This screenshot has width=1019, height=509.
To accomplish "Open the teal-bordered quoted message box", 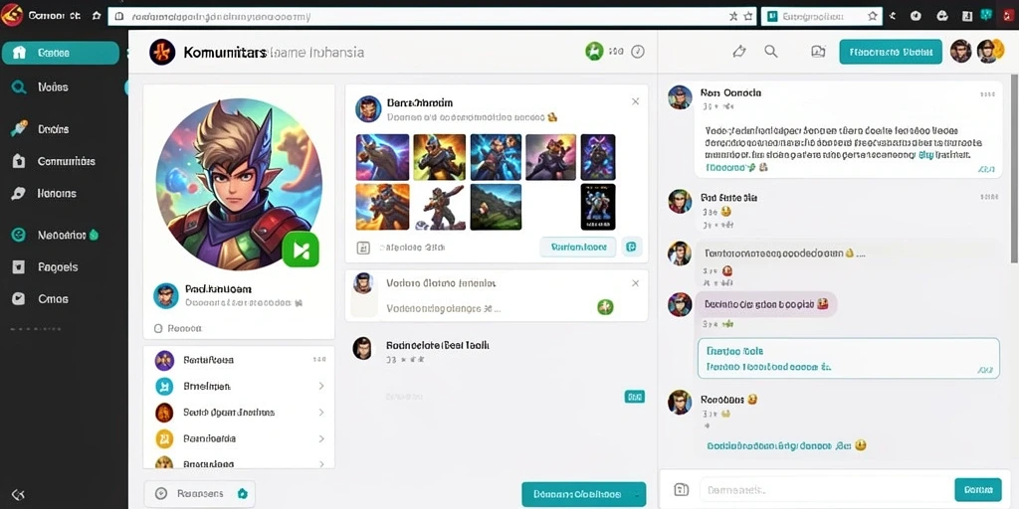I will point(849,358).
